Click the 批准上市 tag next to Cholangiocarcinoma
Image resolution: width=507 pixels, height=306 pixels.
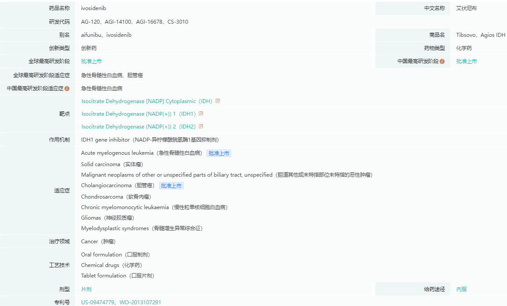tap(171, 185)
